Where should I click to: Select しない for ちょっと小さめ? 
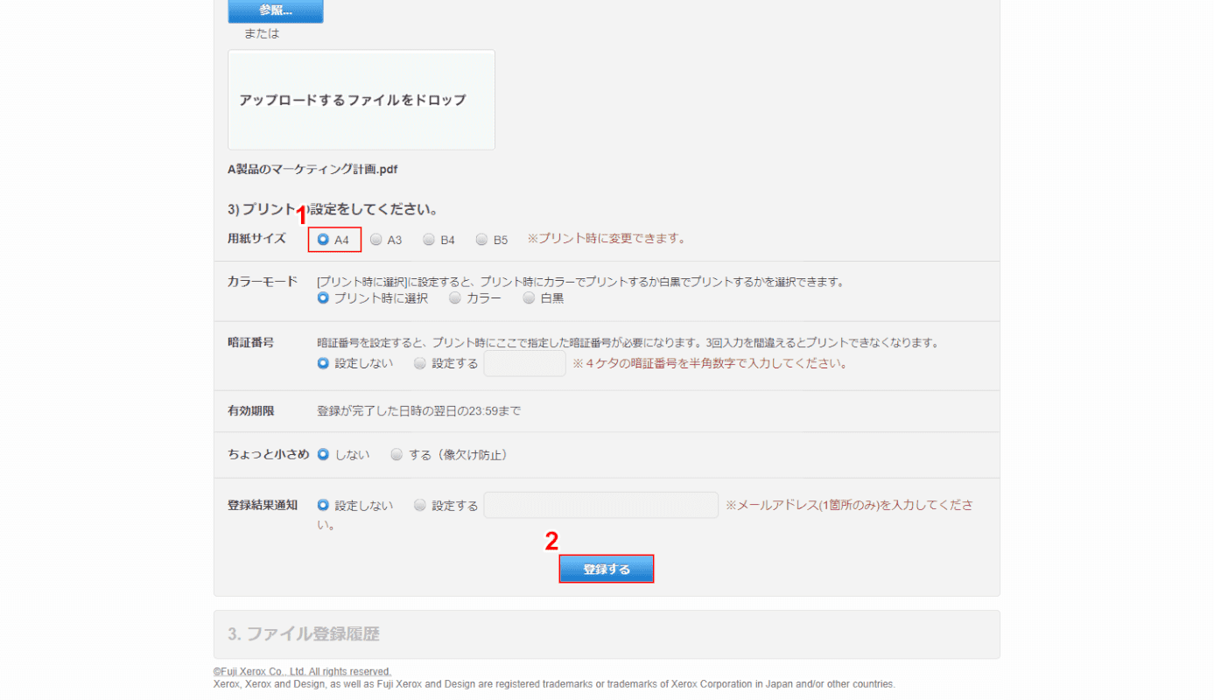click(x=323, y=454)
